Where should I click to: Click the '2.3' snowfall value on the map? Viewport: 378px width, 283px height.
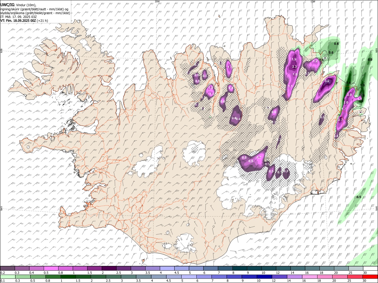point(294,67)
